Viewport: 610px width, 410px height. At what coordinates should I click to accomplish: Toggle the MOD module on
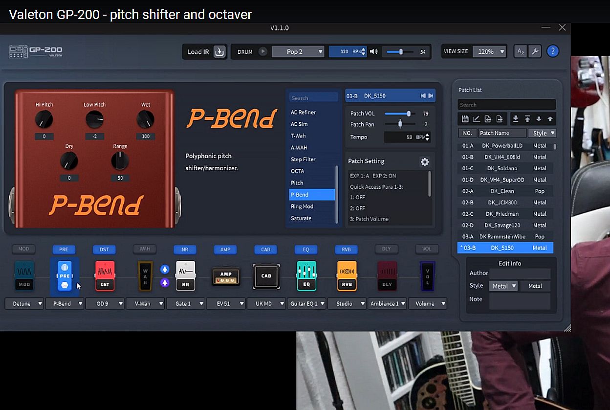[23, 249]
